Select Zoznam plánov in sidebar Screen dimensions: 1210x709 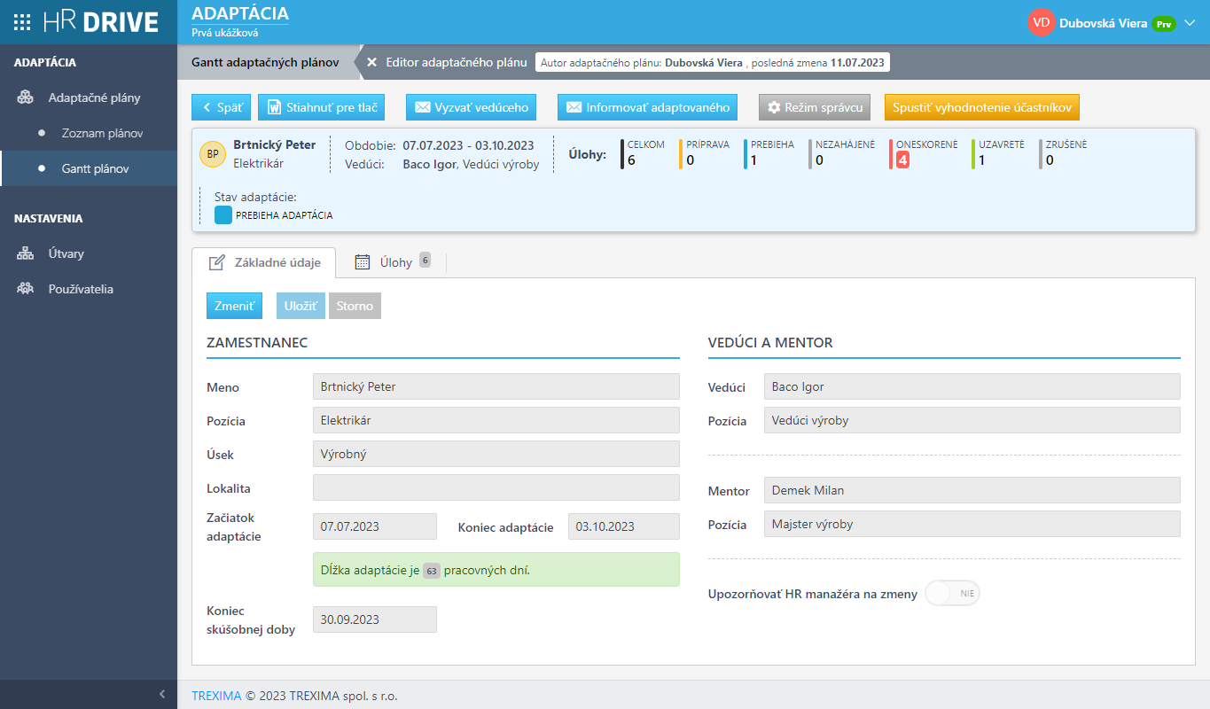coord(102,133)
